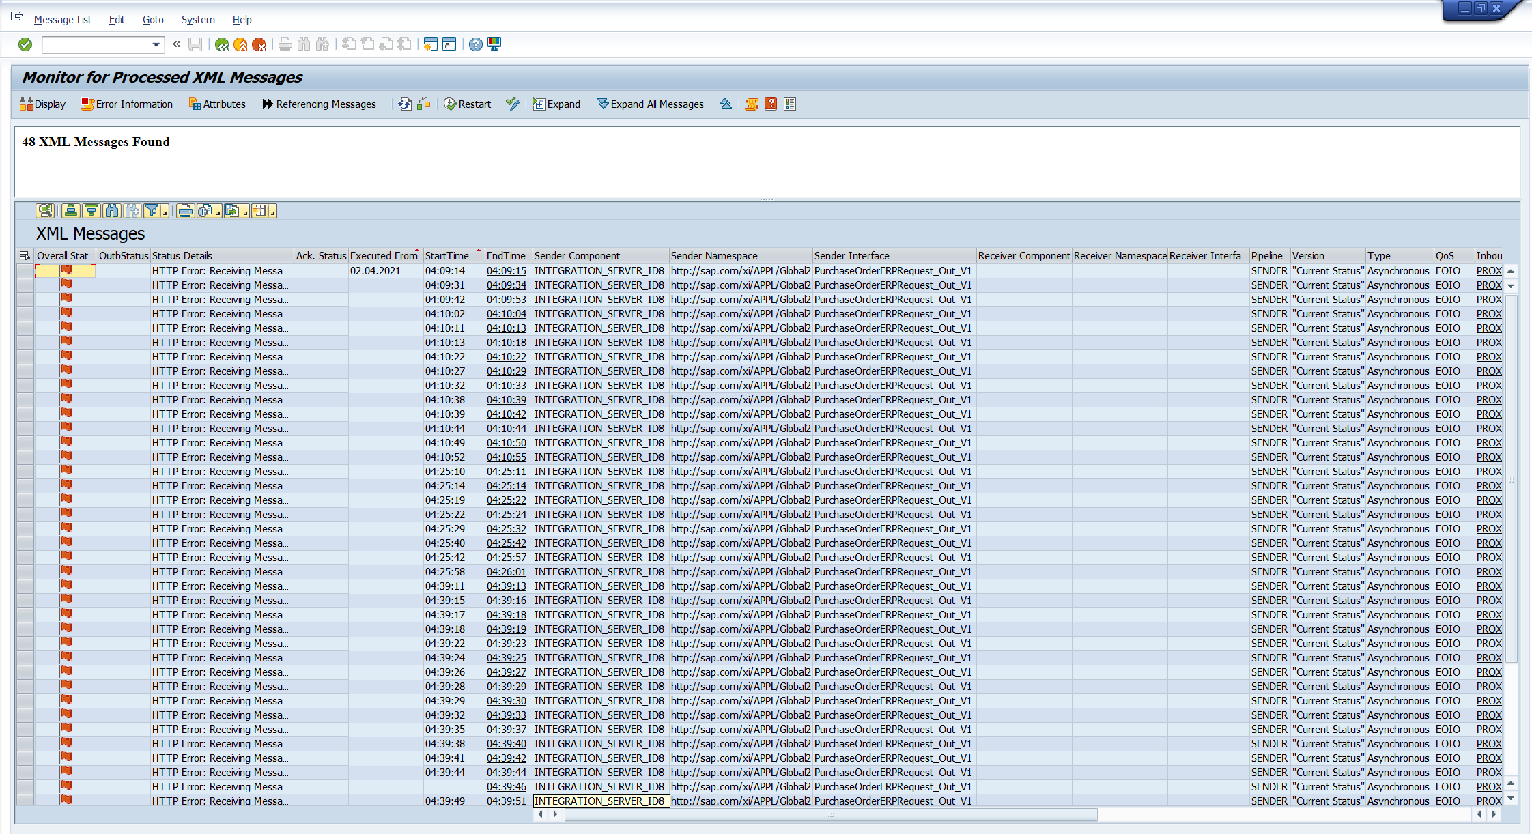Open the Goto menu
This screenshot has width=1532, height=834.
tap(153, 20)
